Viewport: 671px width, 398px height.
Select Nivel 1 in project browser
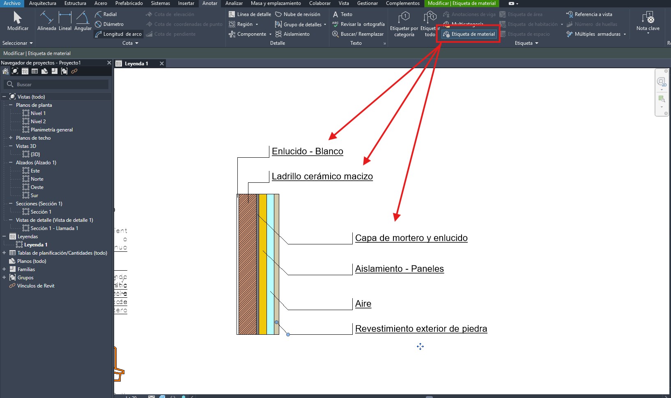[38, 113]
